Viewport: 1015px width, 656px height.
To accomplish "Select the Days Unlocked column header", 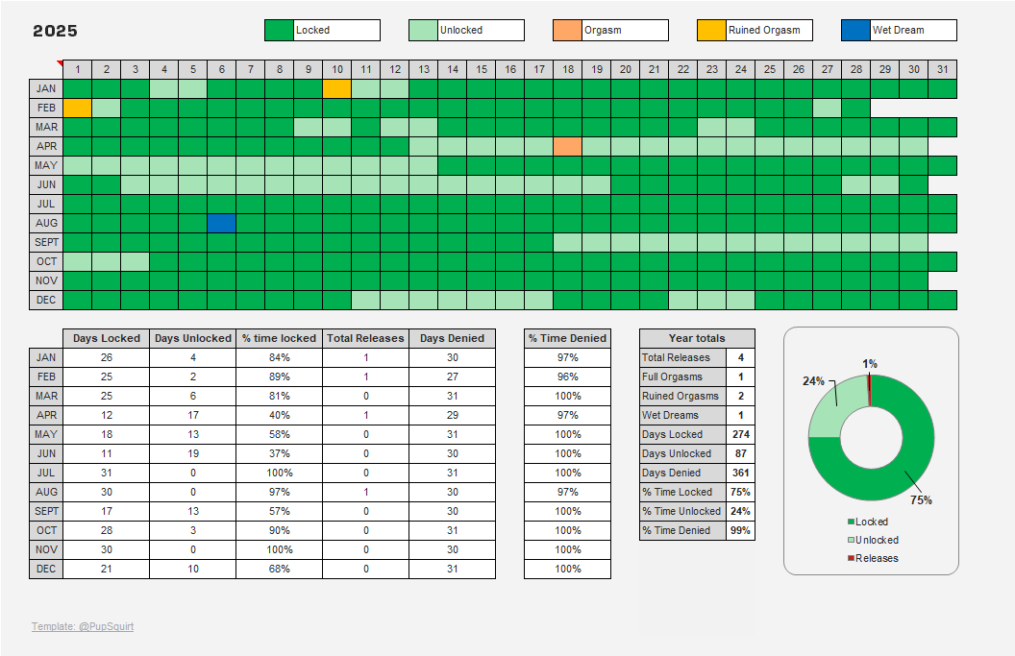I will tap(193, 338).
